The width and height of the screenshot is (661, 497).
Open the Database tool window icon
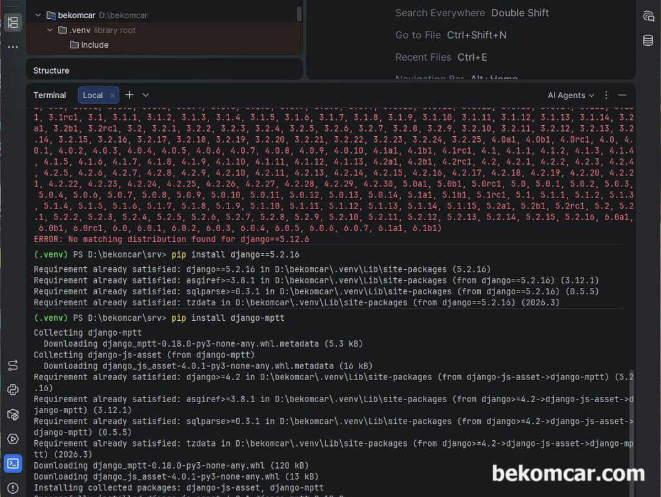pos(648,41)
